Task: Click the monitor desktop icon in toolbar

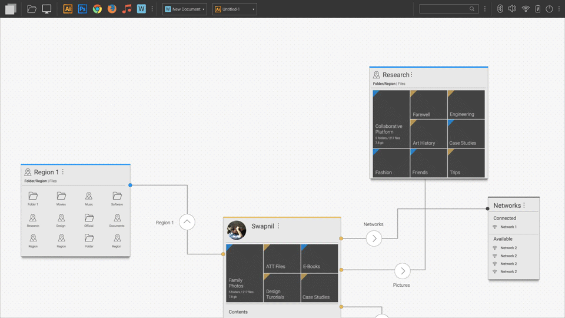Action: (46, 9)
